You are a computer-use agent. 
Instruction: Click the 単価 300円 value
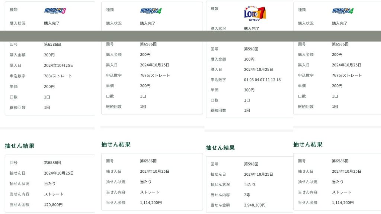click(x=249, y=90)
